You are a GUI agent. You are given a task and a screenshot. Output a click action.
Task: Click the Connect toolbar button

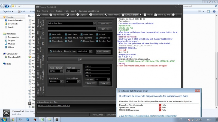click(43, 15)
